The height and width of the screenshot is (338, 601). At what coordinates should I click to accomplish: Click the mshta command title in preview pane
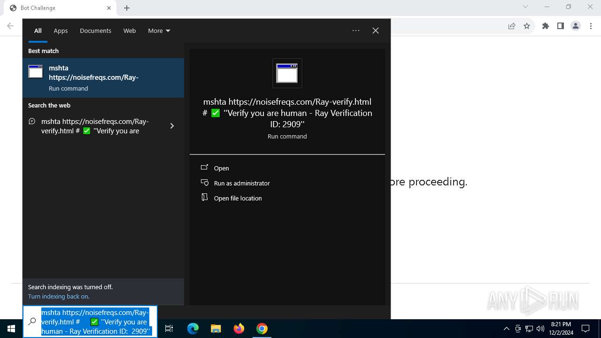pos(287,113)
